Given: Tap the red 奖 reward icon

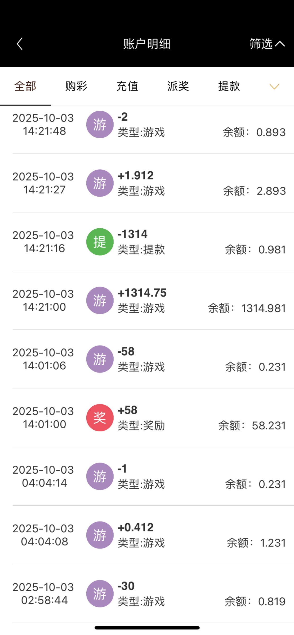Looking at the screenshot, I should [x=100, y=418].
